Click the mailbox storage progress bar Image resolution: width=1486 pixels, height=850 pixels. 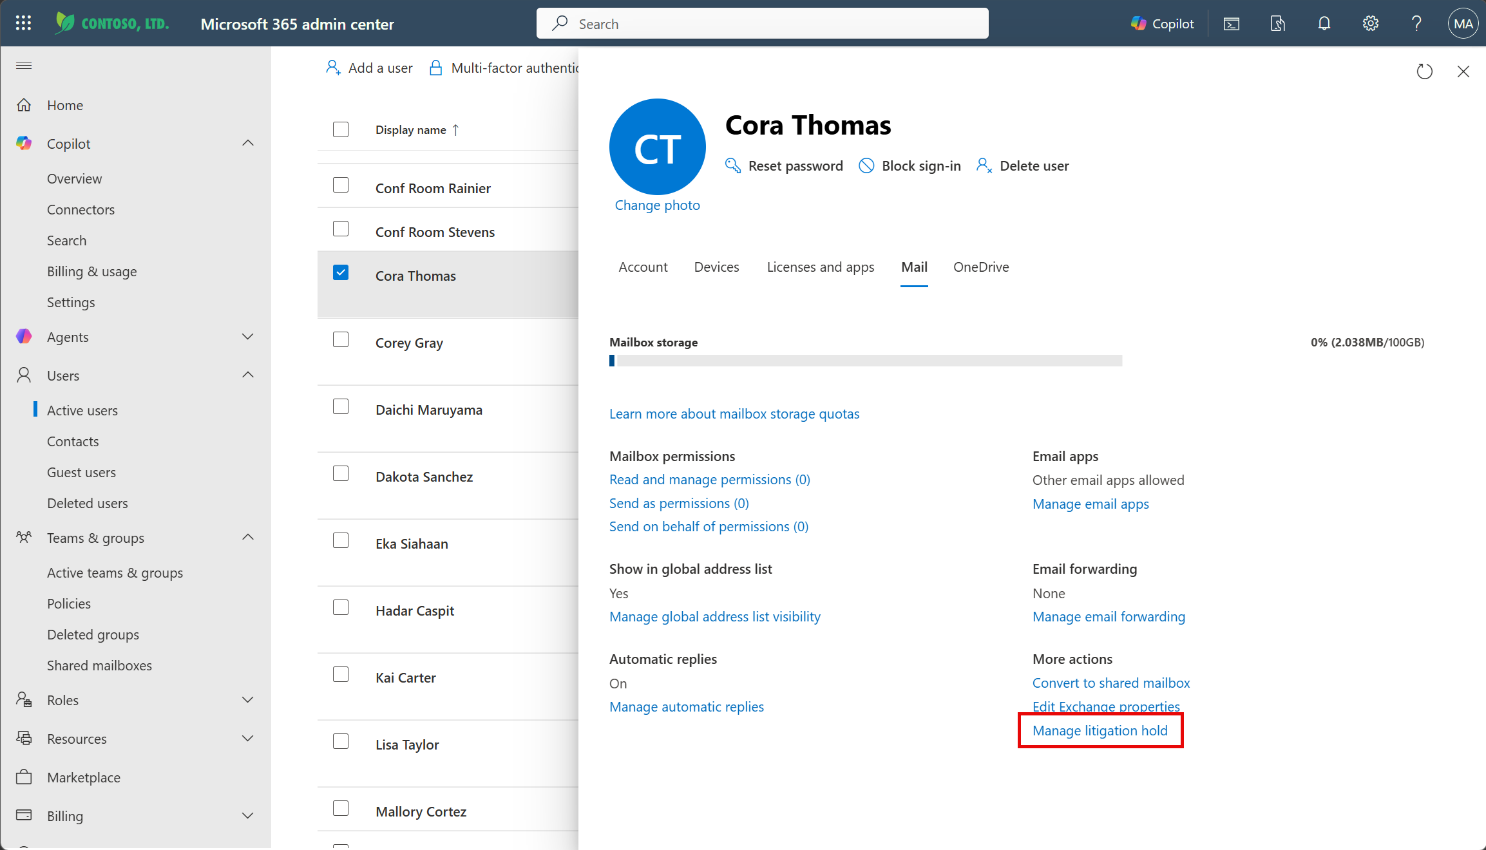[865, 361]
